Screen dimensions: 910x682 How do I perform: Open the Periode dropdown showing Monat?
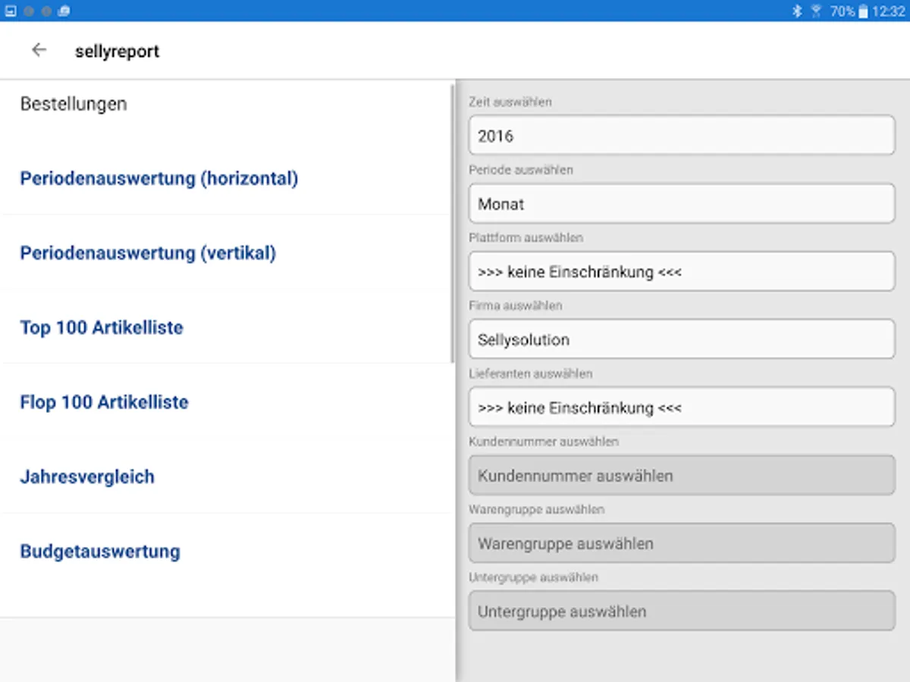point(681,204)
